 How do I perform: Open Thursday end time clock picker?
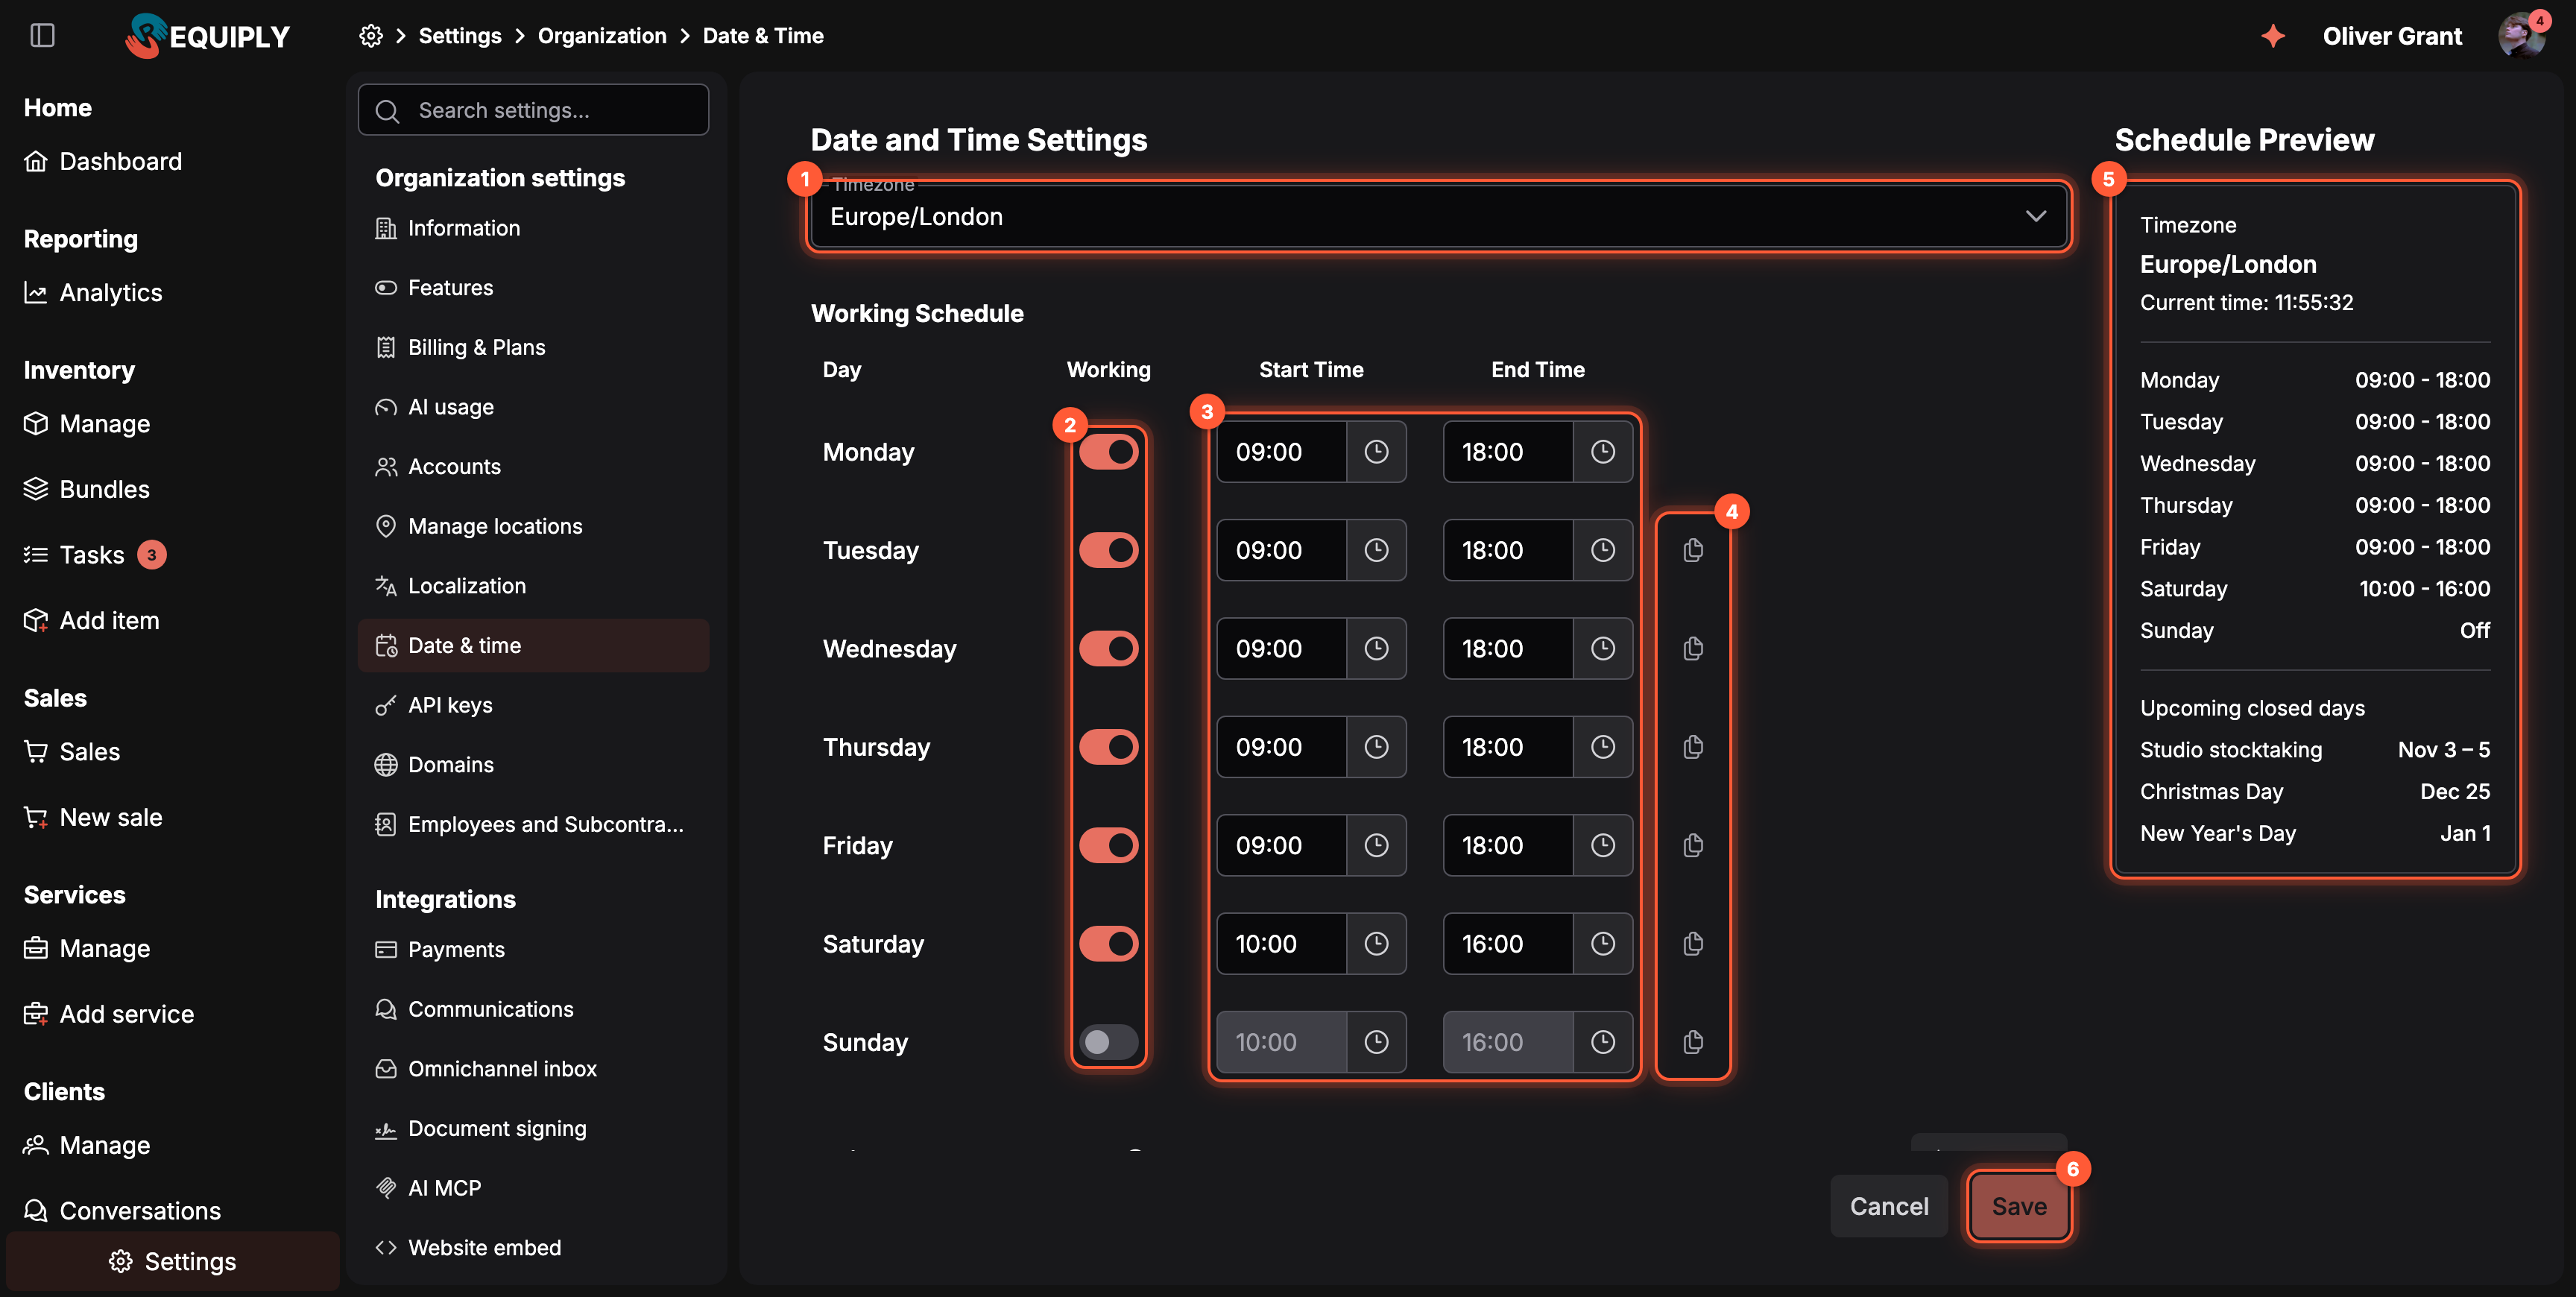click(1602, 747)
